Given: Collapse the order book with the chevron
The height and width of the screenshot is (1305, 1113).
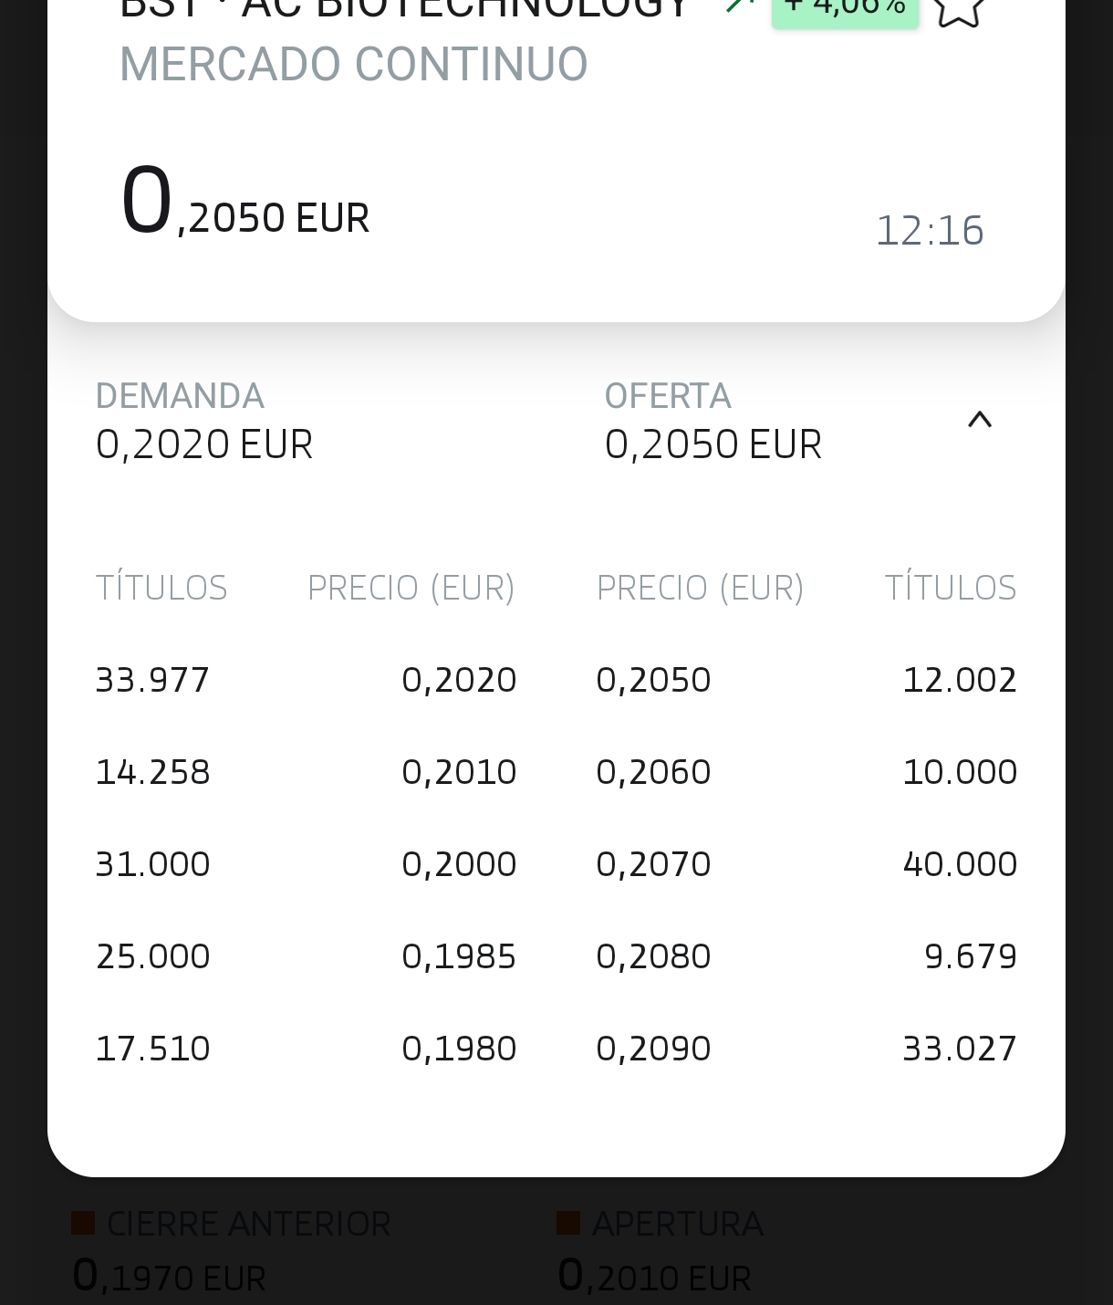Looking at the screenshot, I should pos(979,420).
